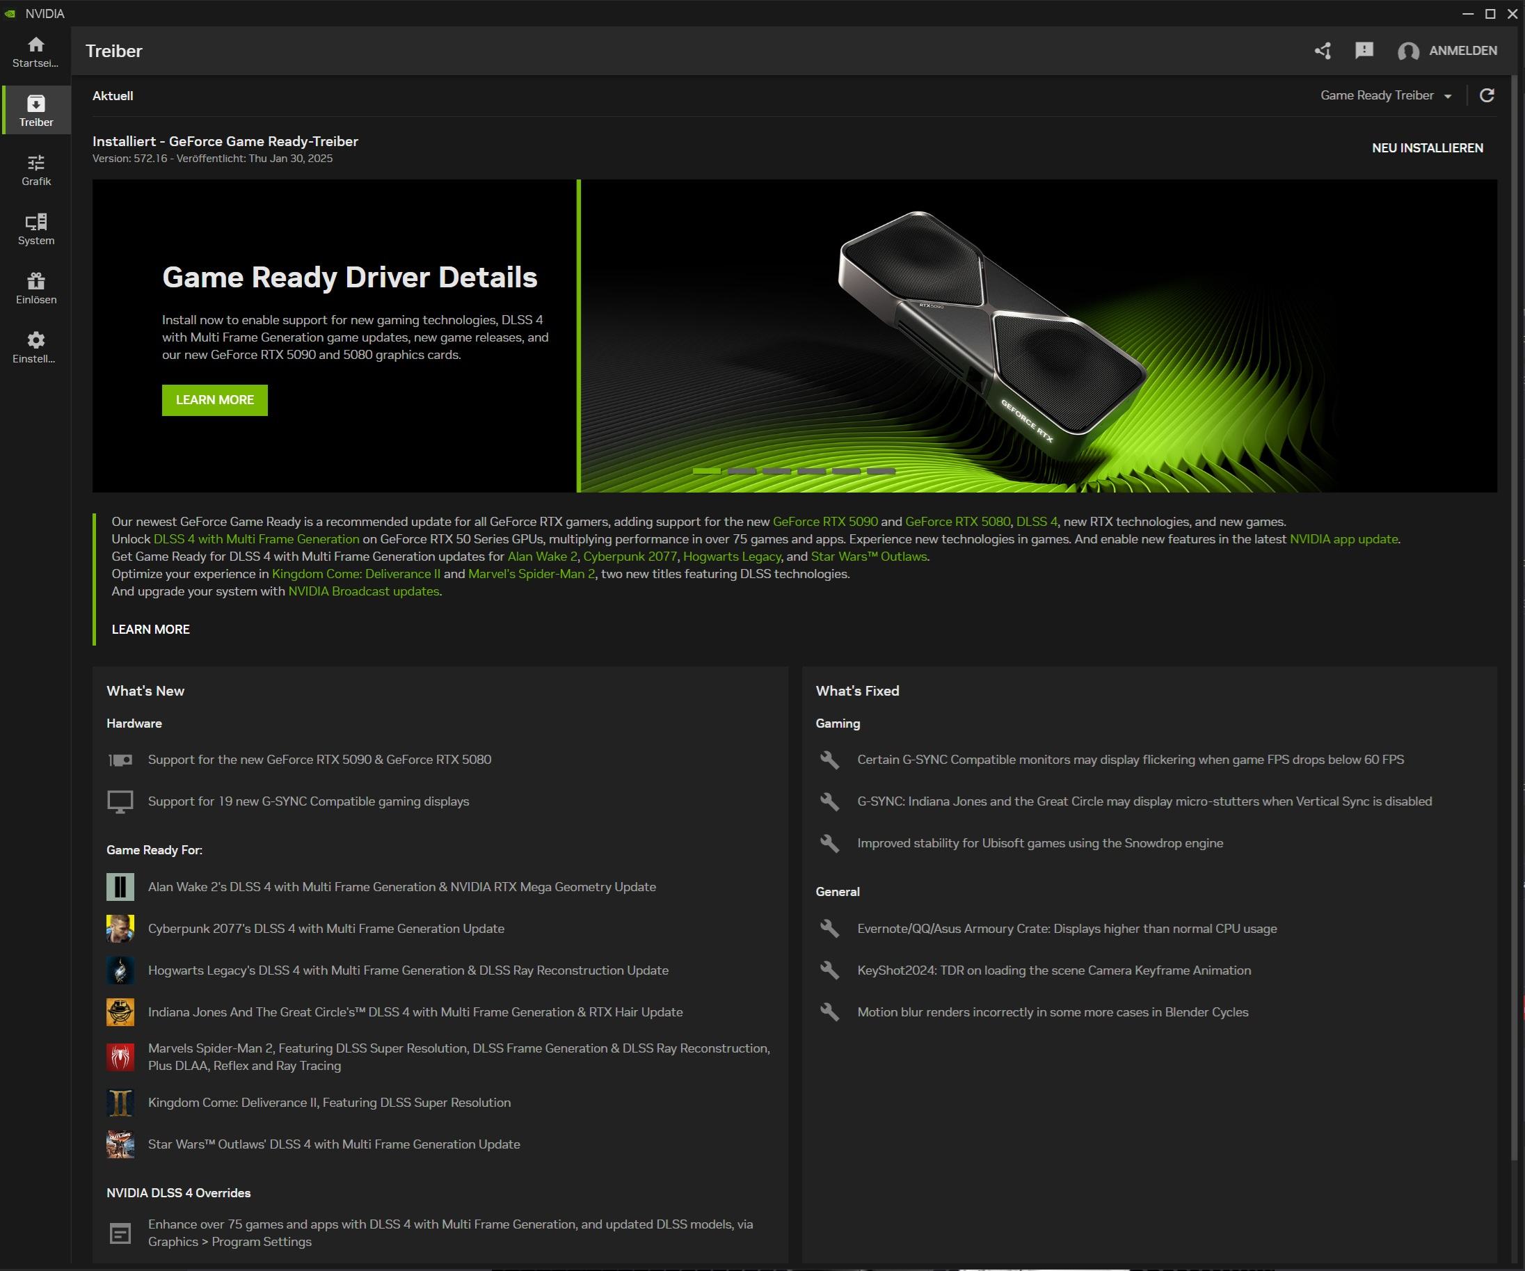Select the last banner carousel indicator

click(x=881, y=472)
